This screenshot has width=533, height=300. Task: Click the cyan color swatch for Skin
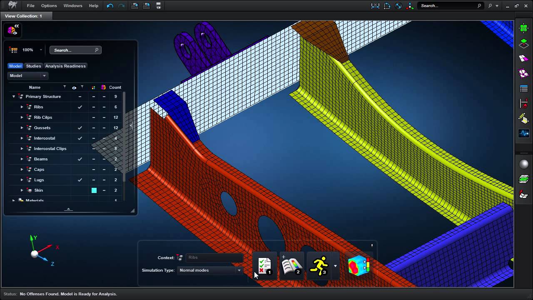coord(94,190)
